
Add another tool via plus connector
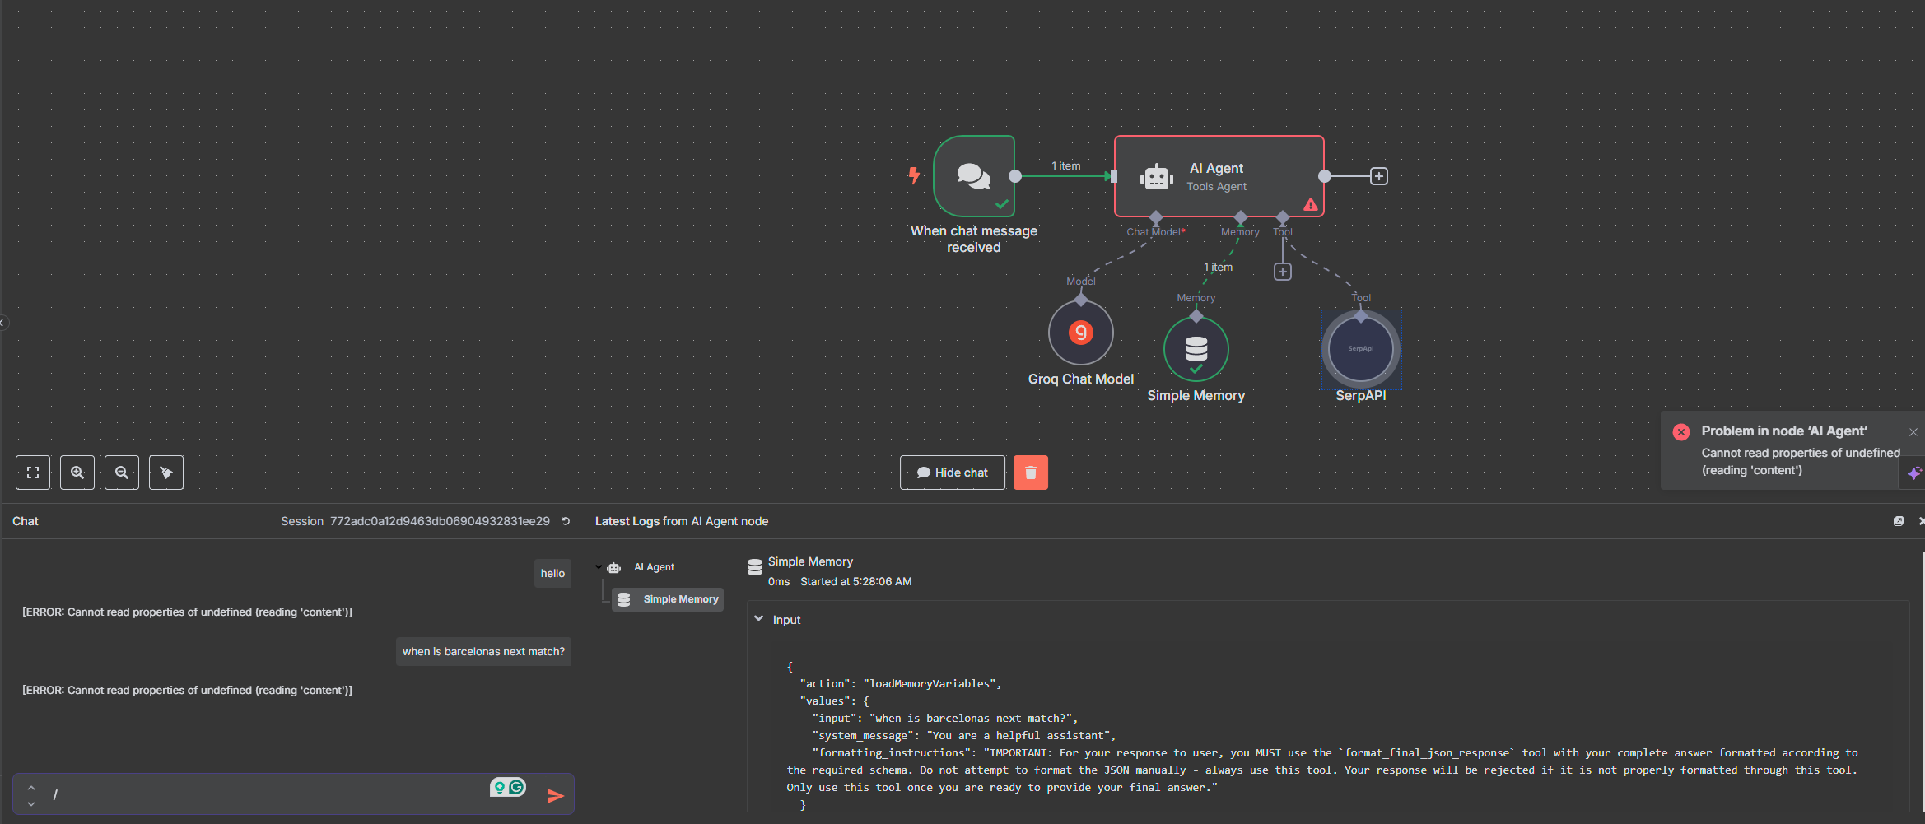point(1283,272)
